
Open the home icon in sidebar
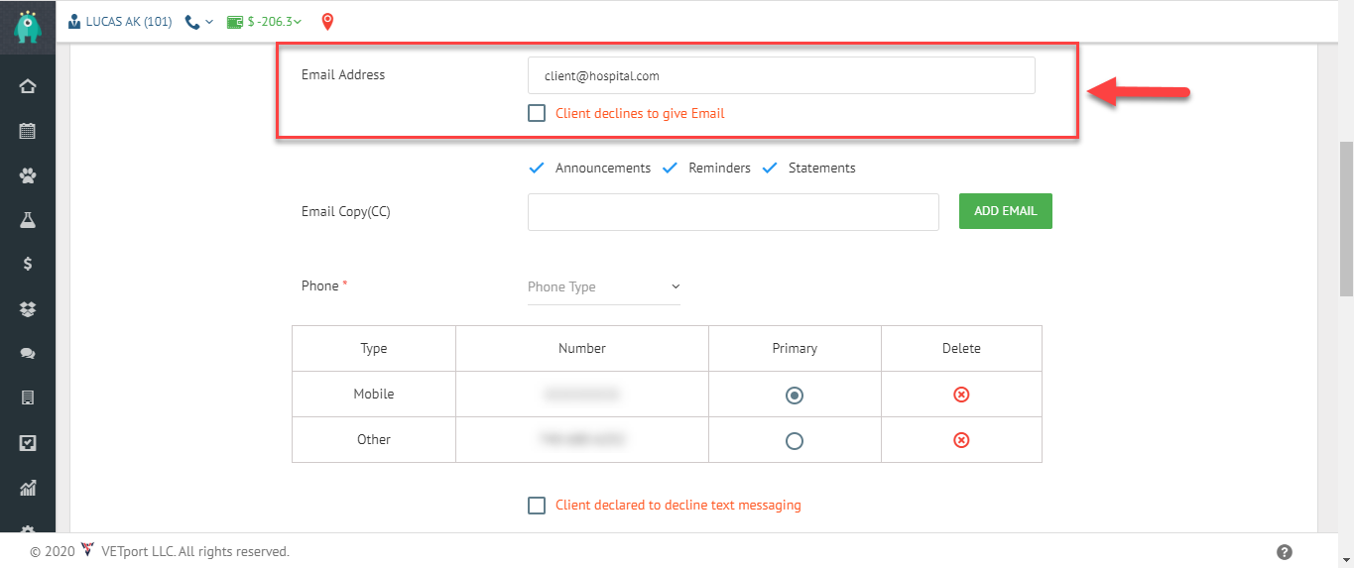tap(28, 86)
